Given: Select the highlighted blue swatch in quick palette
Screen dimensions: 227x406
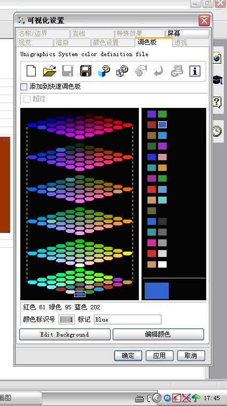Looking at the screenshot, I should point(162,125).
